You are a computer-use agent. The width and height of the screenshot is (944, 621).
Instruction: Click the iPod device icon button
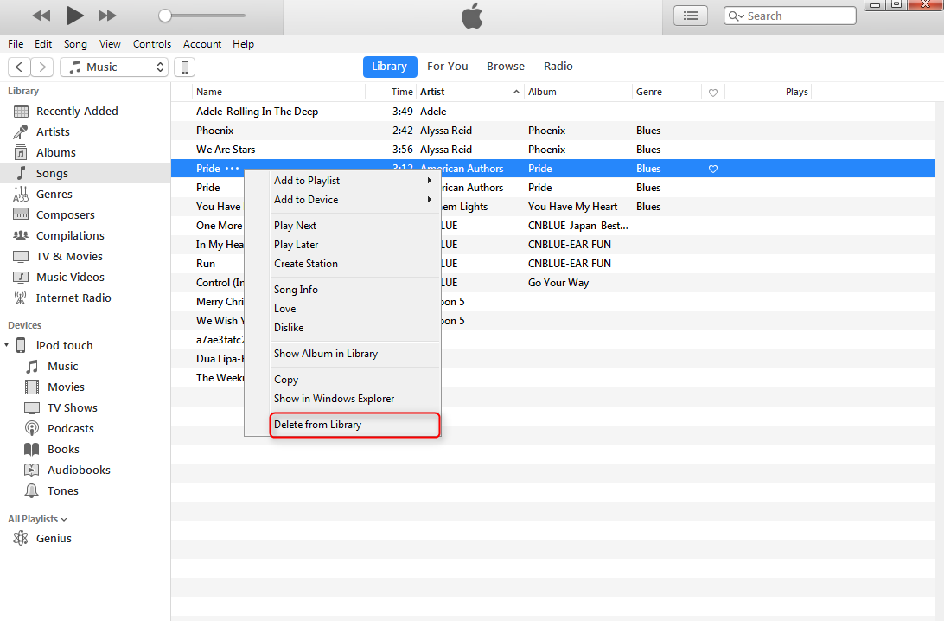(184, 67)
